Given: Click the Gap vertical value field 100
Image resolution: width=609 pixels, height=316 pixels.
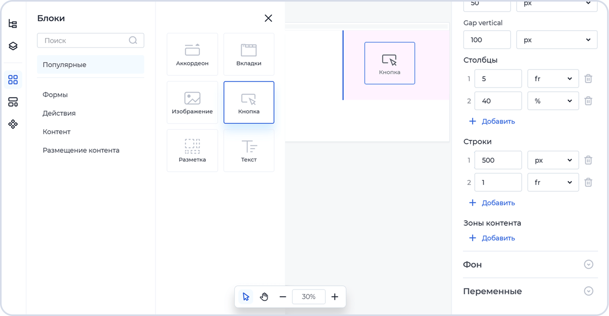Looking at the screenshot, I should [x=487, y=40].
